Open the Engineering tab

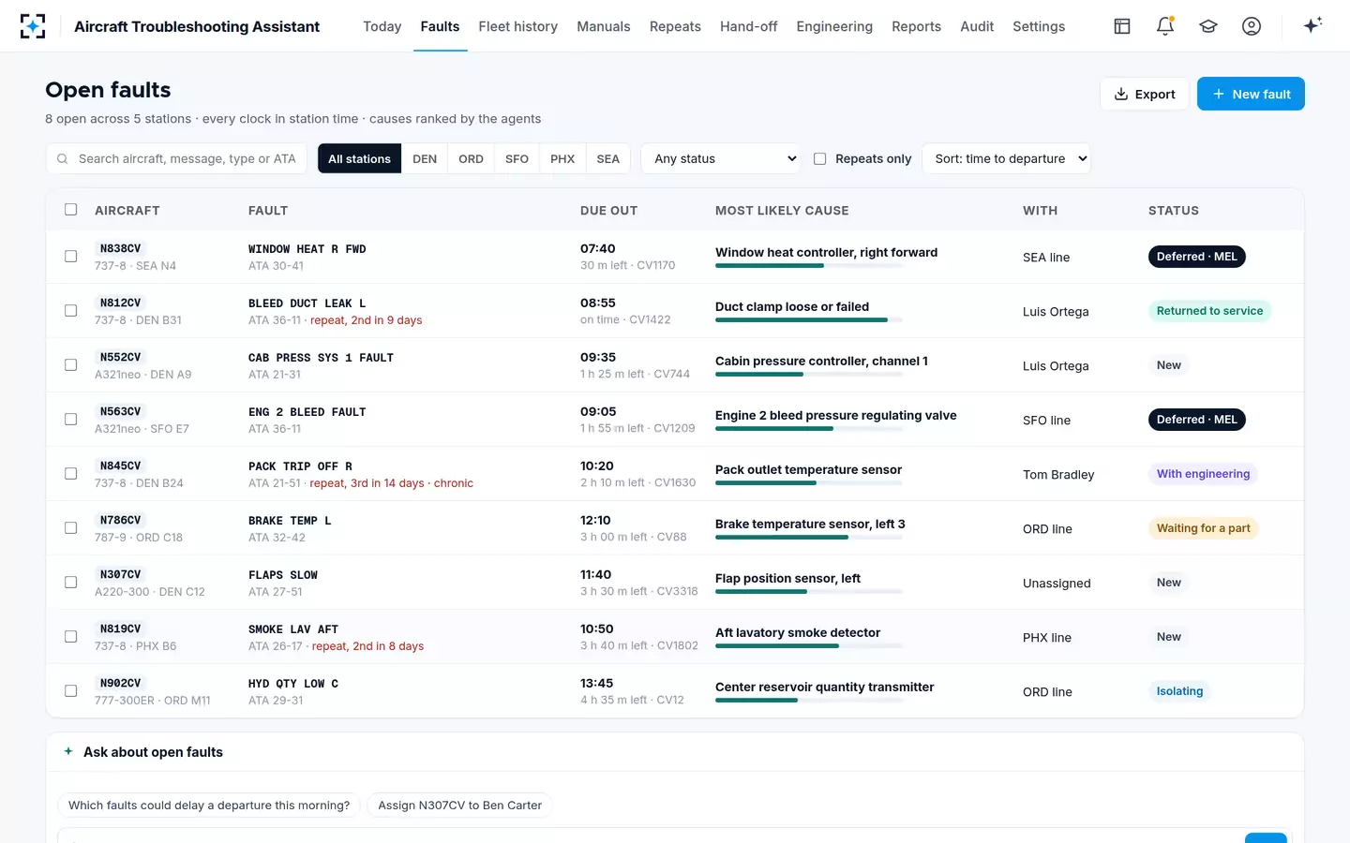(x=834, y=26)
